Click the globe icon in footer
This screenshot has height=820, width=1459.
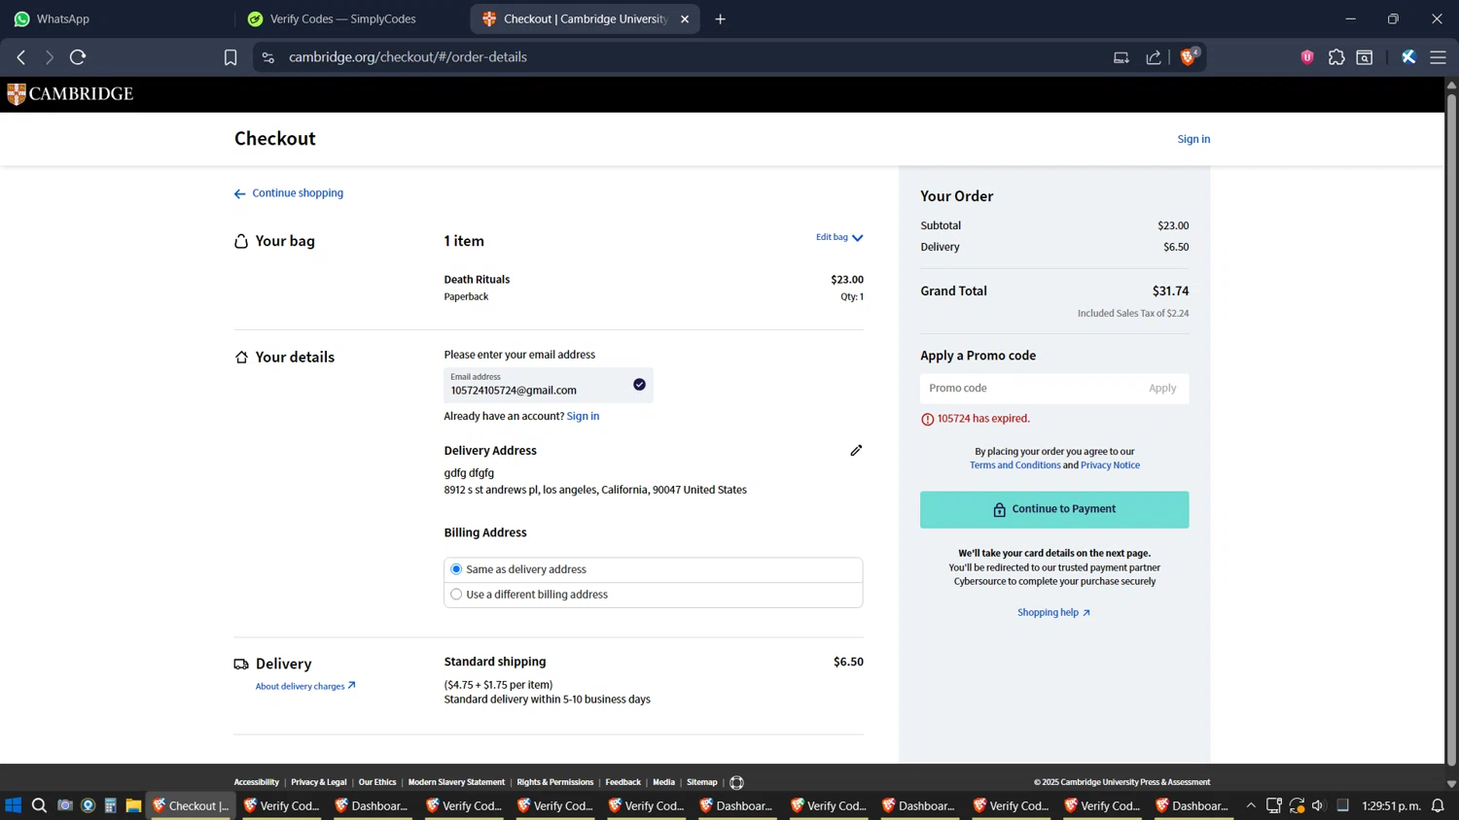click(736, 782)
